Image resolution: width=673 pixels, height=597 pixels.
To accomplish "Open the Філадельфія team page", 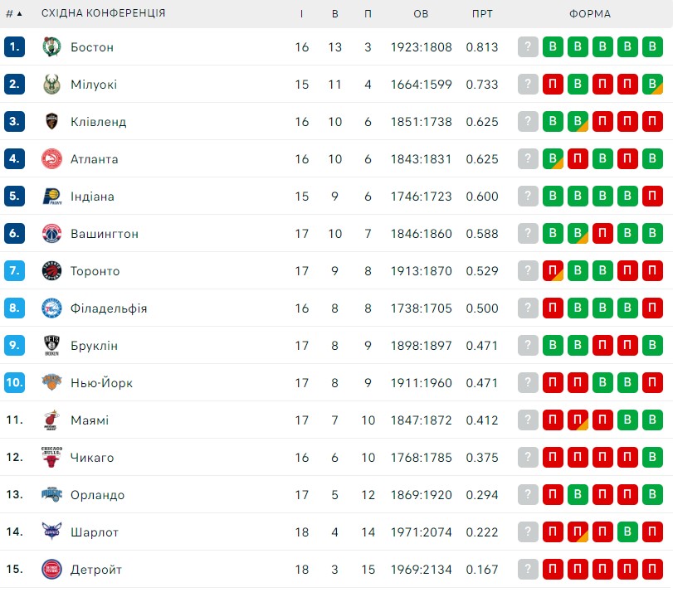I will click(109, 308).
